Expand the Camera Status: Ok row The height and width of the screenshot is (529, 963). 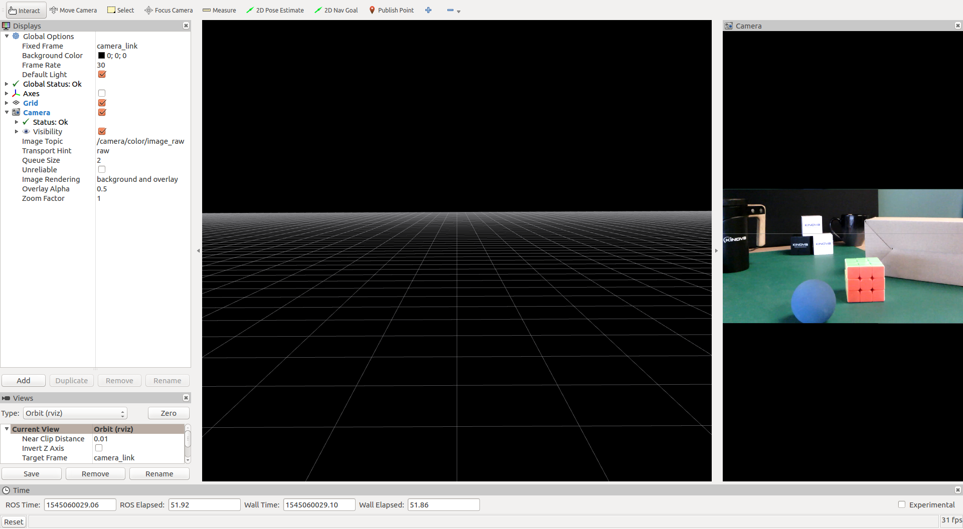[x=17, y=122]
